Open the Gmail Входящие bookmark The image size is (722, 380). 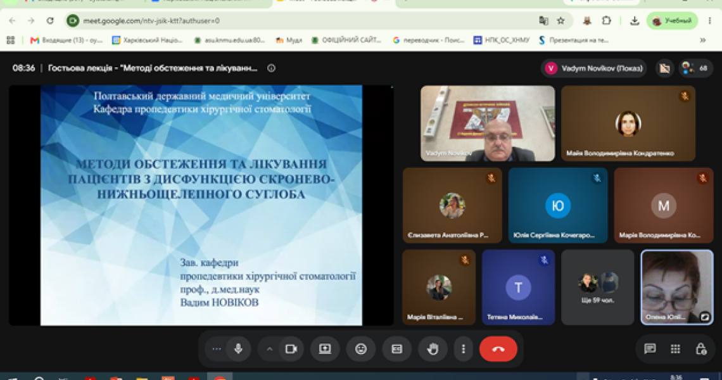tap(66, 41)
